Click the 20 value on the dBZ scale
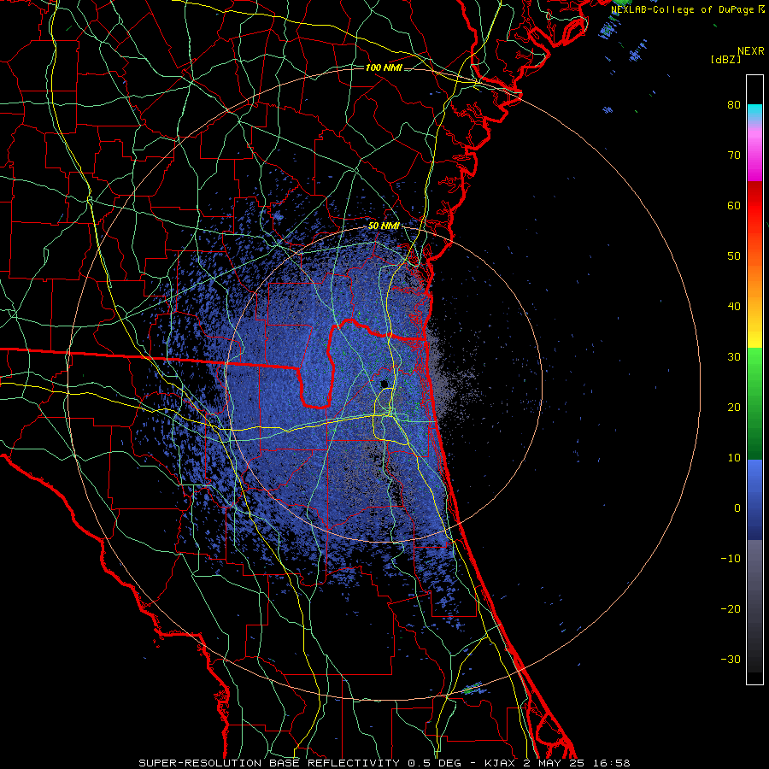Viewport: 769px width, 769px height. coord(734,408)
